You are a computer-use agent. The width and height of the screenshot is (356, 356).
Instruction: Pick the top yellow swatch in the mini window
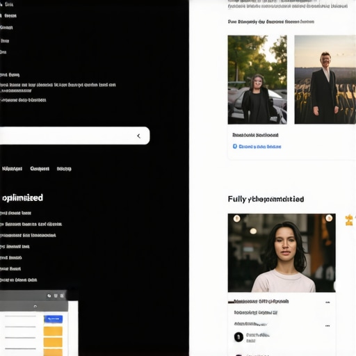pos(53,331)
